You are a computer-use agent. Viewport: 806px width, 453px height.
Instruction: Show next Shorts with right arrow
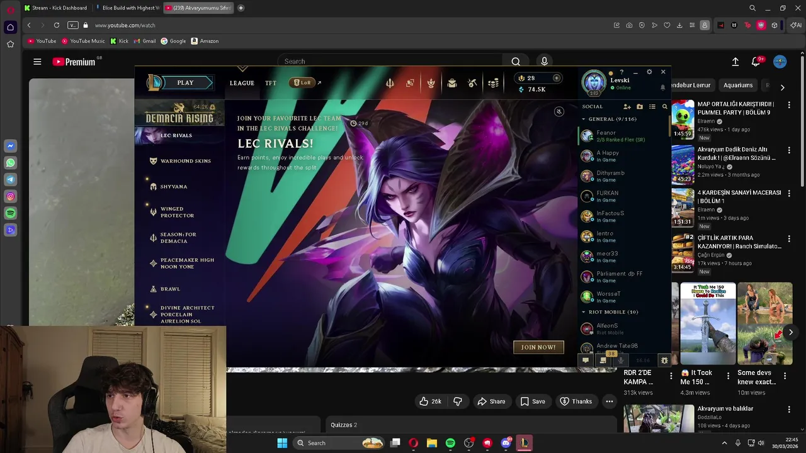pos(791,332)
